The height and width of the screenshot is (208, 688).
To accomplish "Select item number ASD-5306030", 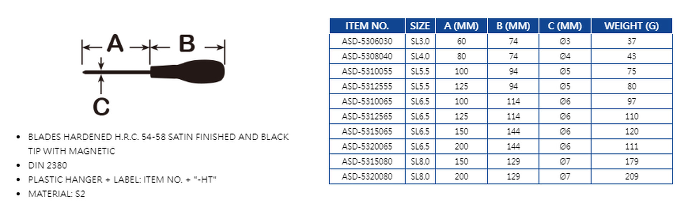I will [x=367, y=41].
